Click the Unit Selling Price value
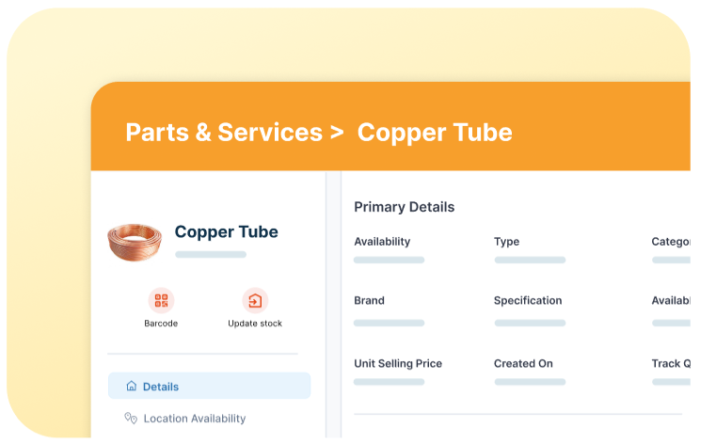The image size is (716, 444). click(x=390, y=382)
